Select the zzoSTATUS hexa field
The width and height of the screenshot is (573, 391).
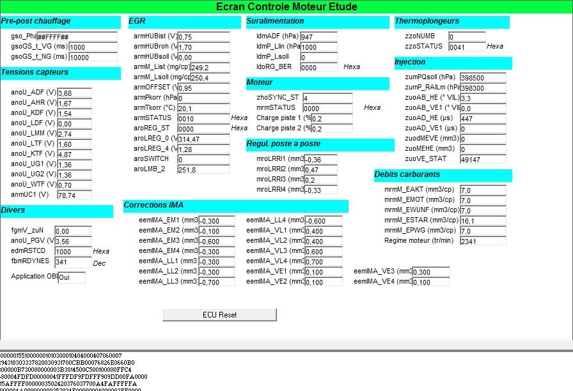467,47
